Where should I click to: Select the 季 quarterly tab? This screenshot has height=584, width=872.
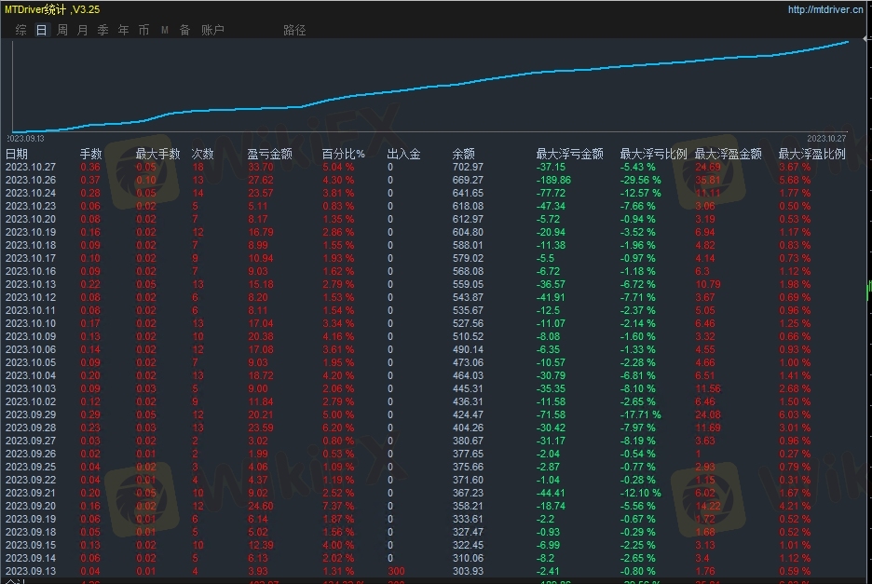[102, 30]
